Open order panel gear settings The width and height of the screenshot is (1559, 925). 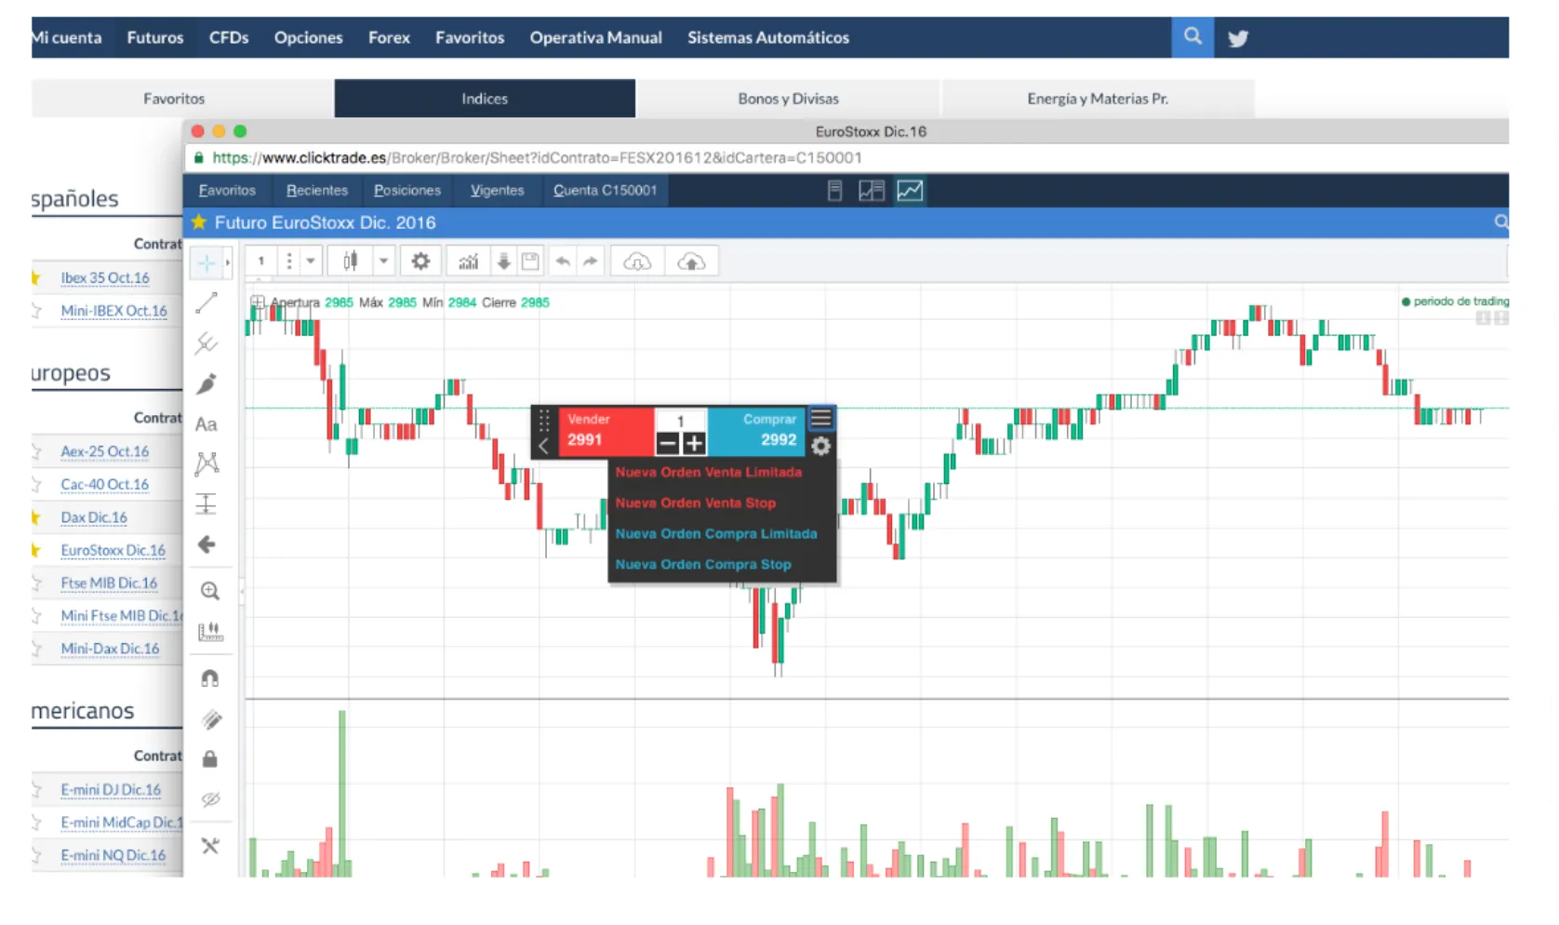(820, 446)
